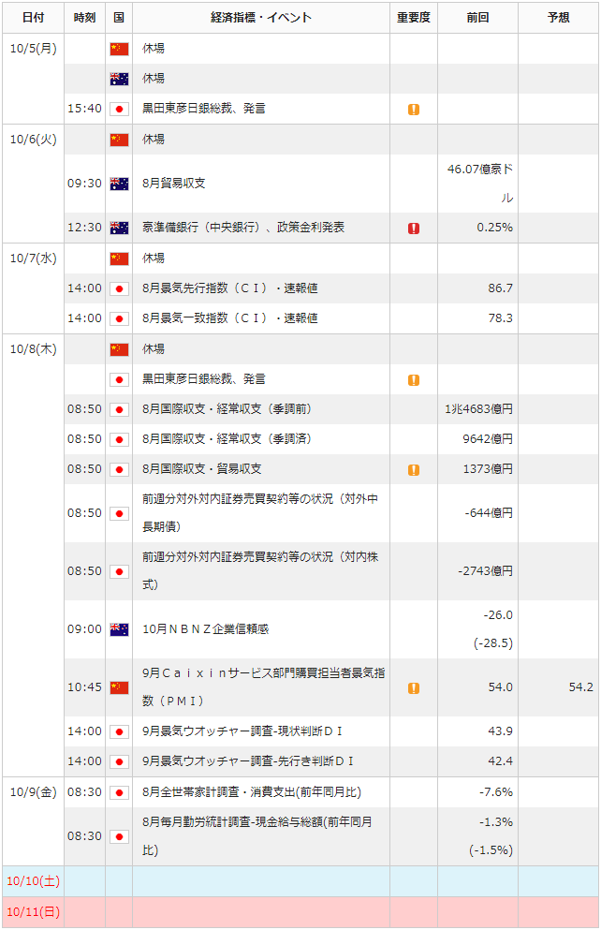Click the 経済指標・イベント column header
Screen dimensions: 601x930
(x=261, y=18)
